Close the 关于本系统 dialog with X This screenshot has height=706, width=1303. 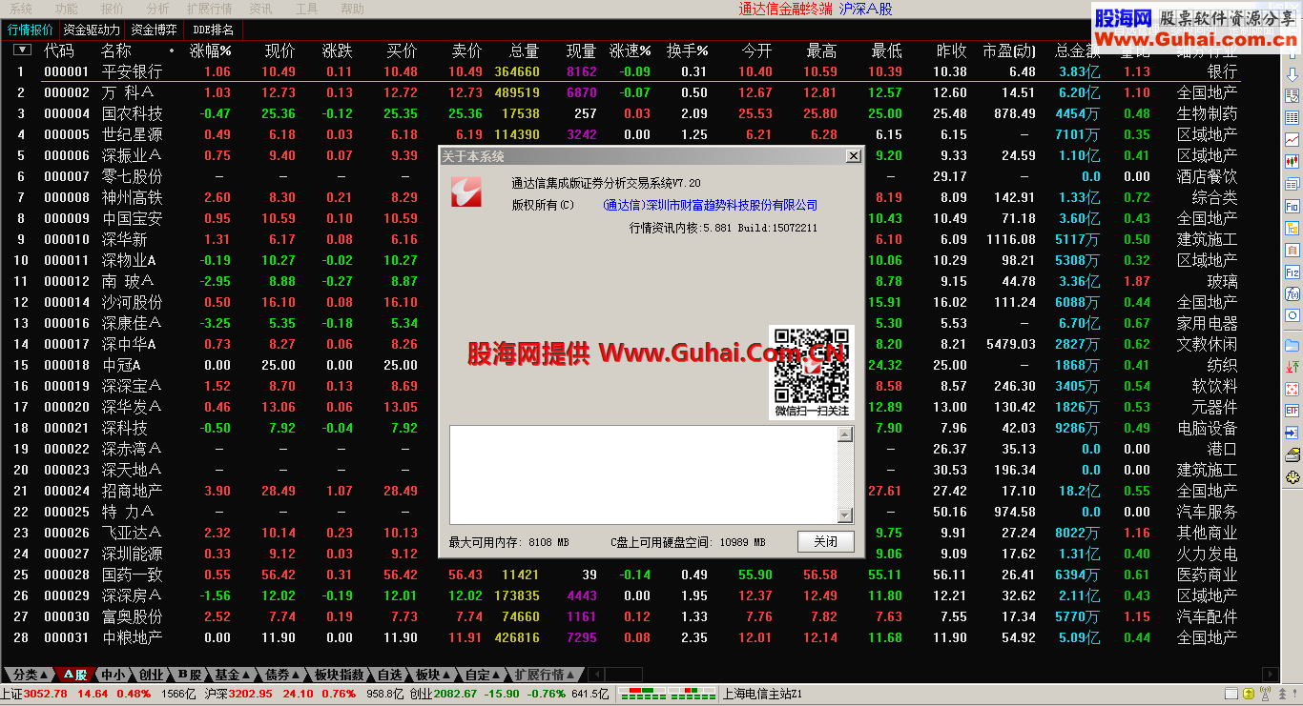tap(853, 156)
